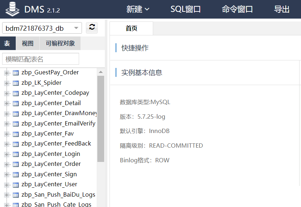This screenshot has height=207, width=301.
Task: Switch to the 视图 tab
Action: pyautogui.click(x=28, y=43)
